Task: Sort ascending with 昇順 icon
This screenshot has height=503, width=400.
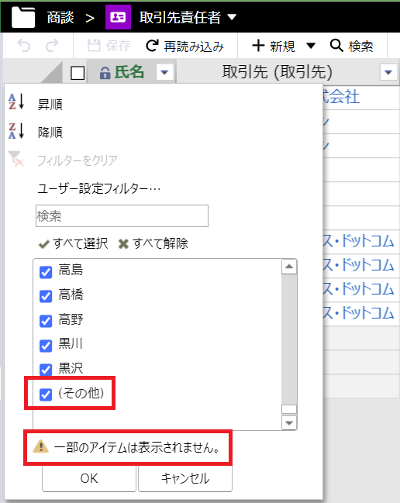Action: tap(16, 102)
